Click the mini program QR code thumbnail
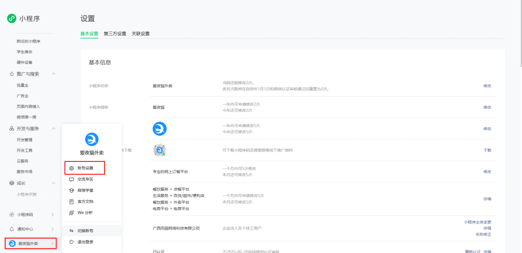The image size is (522, 253). click(x=160, y=150)
